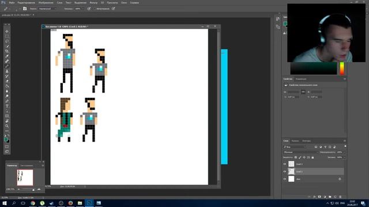Screen dimensions: 369x207
Task: Hide the top layer via eye icon
Action: [284, 164]
